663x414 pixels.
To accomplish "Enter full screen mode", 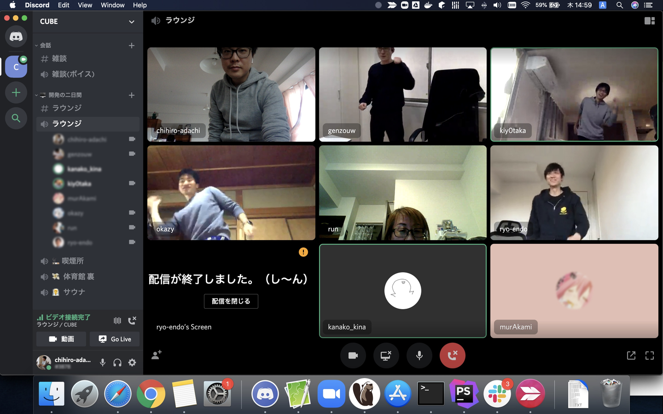I will [649, 355].
